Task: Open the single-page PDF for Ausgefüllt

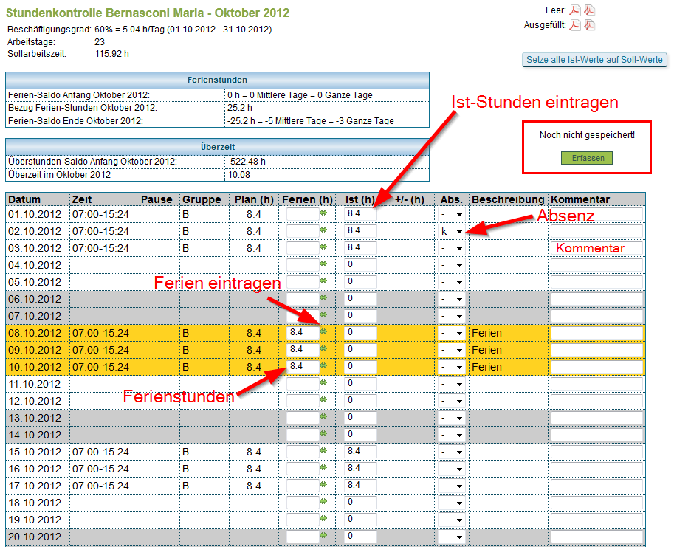Action: pyautogui.click(x=575, y=25)
